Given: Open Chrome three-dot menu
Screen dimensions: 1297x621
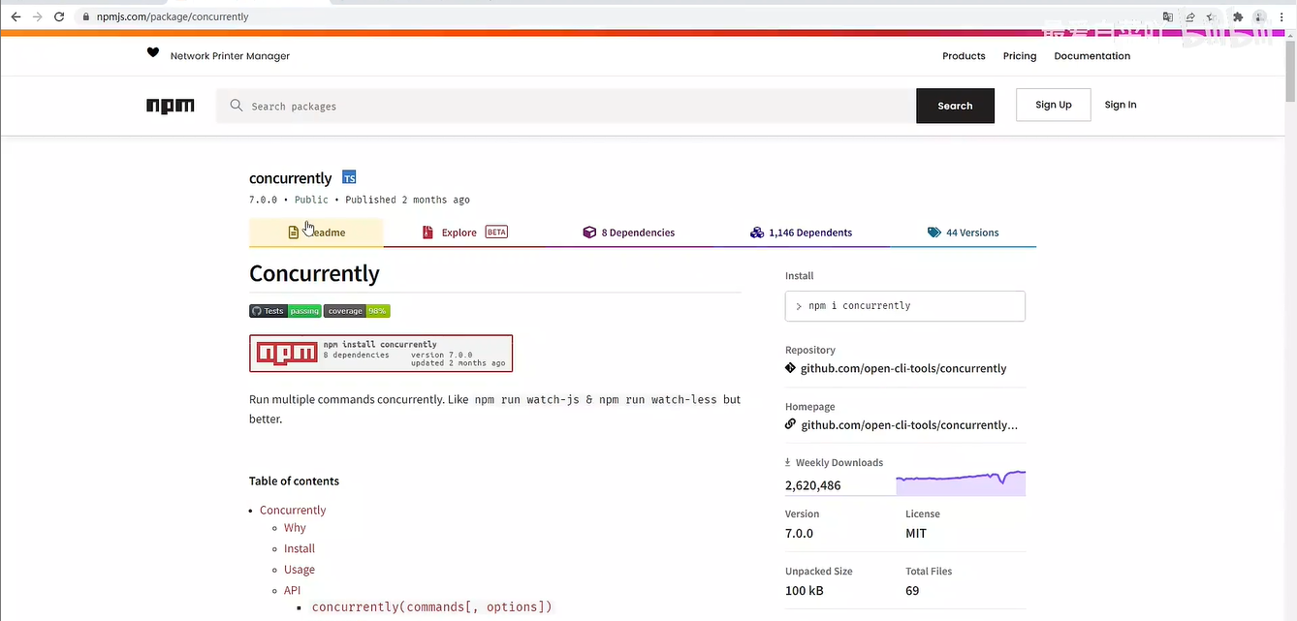Looking at the screenshot, I should (x=1281, y=16).
